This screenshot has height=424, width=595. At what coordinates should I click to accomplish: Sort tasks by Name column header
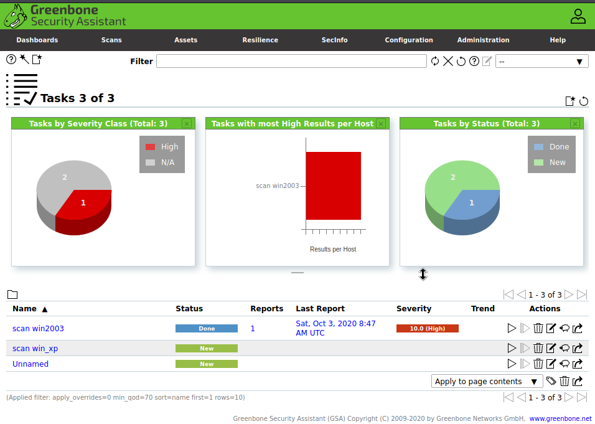tap(25, 309)
